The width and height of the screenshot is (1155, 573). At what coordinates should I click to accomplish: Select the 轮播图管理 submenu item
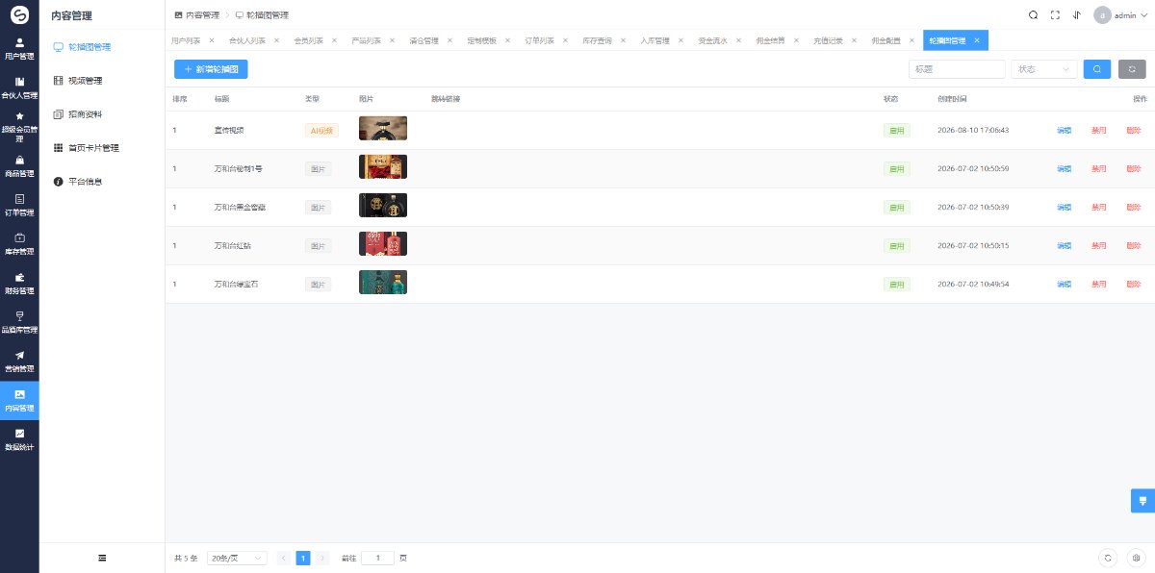point(102,47)
